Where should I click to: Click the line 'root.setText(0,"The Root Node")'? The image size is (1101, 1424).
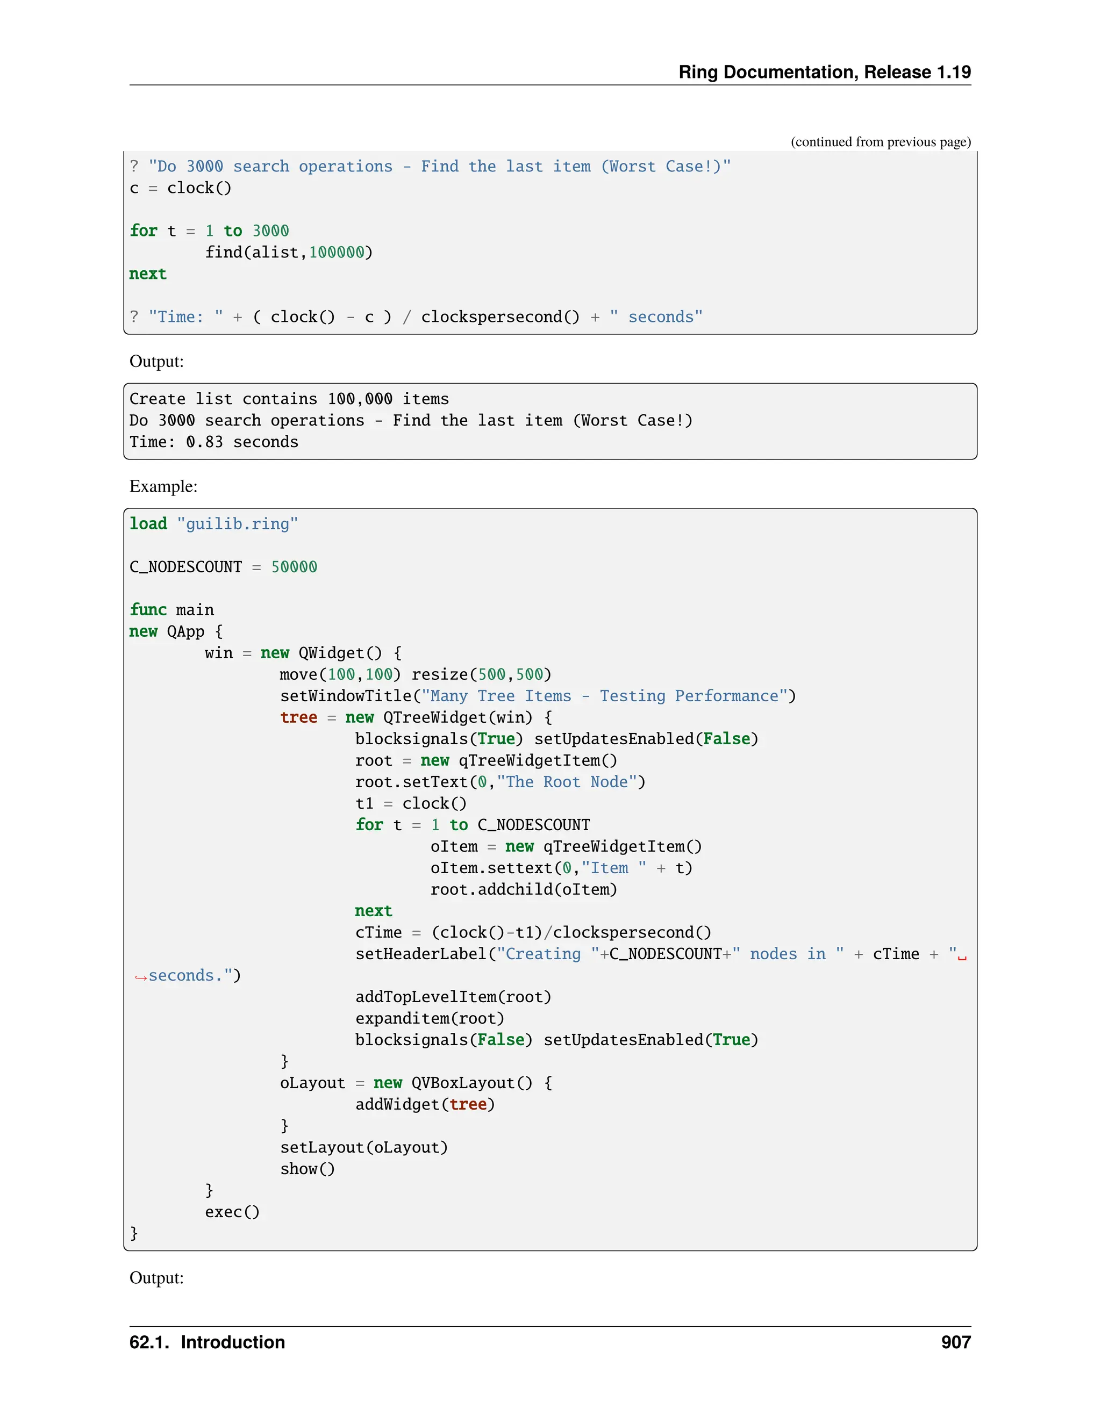pyautogui.click(x=501, y=782)
